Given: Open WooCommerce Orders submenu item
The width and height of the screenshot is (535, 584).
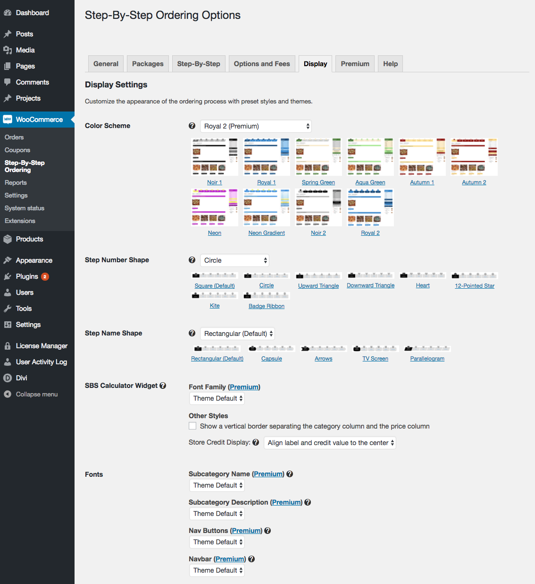Looking at the screenshot, I should (x=14, y=137).
